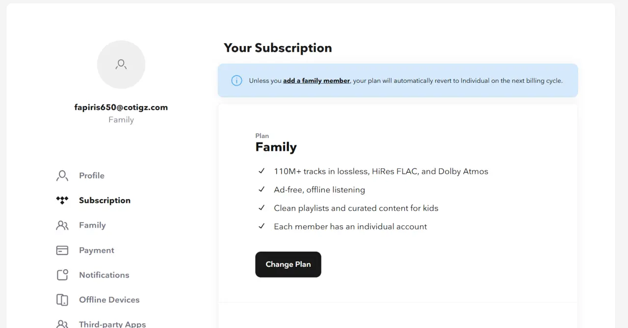628x328 pixels.
Task: Select Subscription in the sidebar
Action: click(x=105, y=200)
